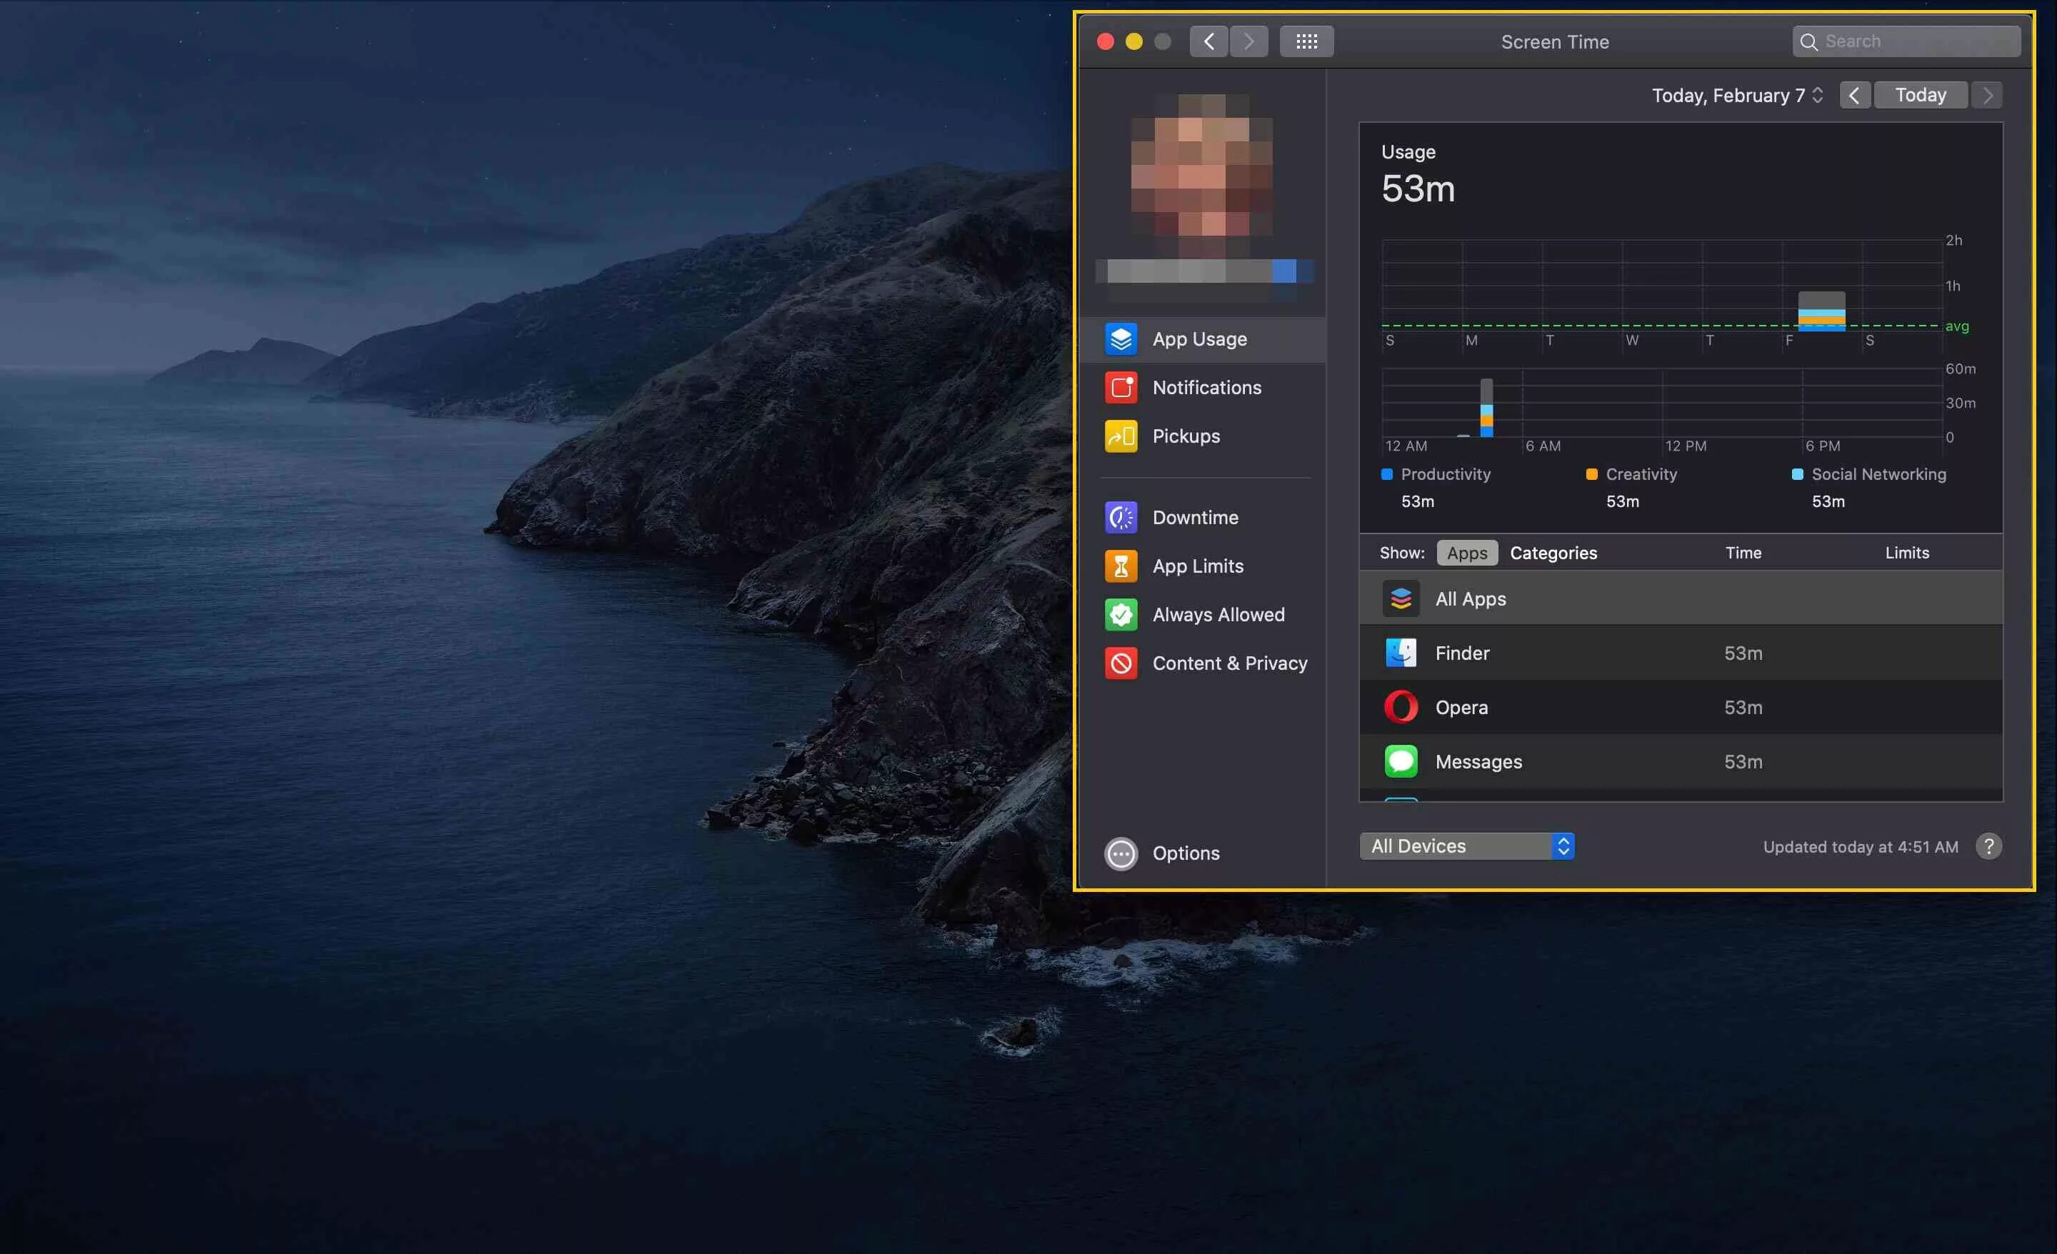This screenshot has height=1254, width=2057.
Task: Open the Today, February 7 date picker
Action: (x=1736, y=95)
